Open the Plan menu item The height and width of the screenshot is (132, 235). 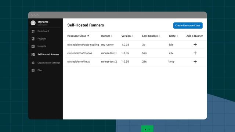click(x=40, y=70)
